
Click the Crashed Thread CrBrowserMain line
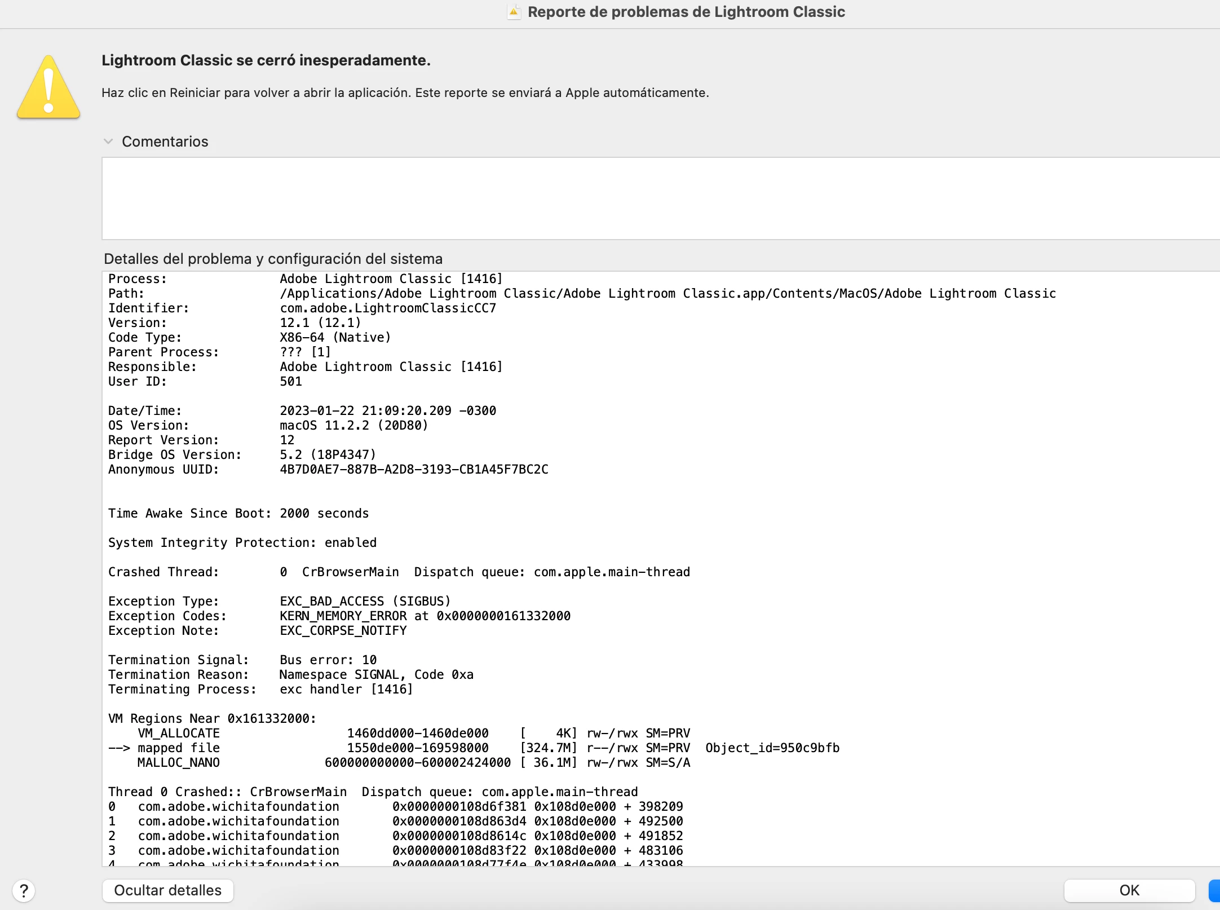[399, 572]
